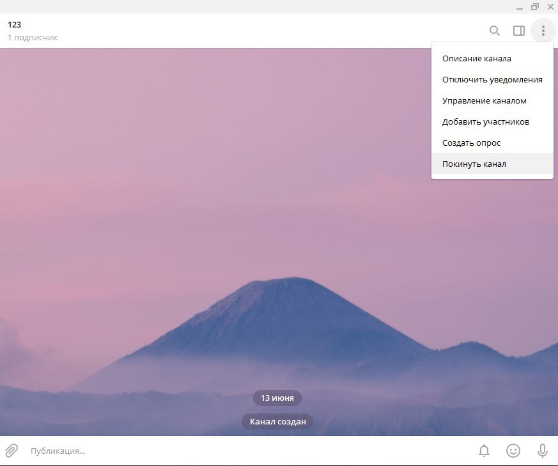Toggle the right info sidebar panel
This screenshot has width=558, height=466.
(x=519, y=31)
